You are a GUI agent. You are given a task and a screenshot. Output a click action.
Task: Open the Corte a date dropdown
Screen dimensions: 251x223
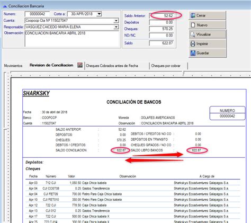pos(99,14)
